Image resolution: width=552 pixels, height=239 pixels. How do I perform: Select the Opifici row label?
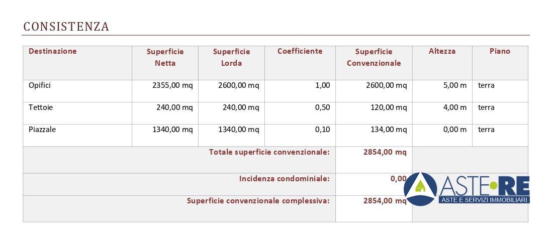pos(40,85)
